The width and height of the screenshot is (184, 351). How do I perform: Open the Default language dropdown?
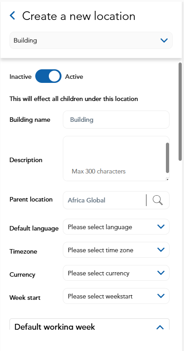point(116,227)
